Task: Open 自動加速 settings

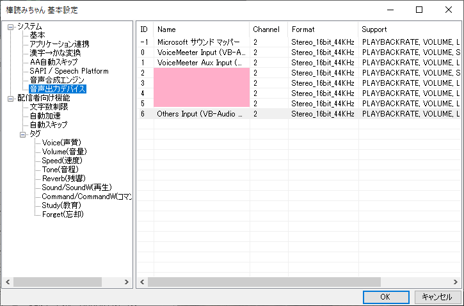Action: [45, 116]
